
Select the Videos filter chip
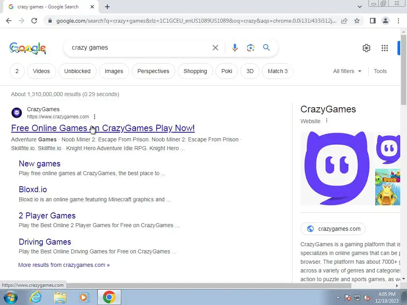(41, 71)
